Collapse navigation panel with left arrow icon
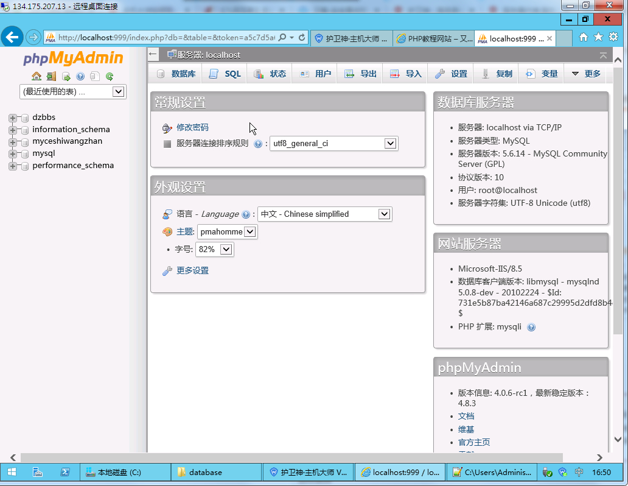This screenshot has height=486, width=628. [x=153, y=54]
